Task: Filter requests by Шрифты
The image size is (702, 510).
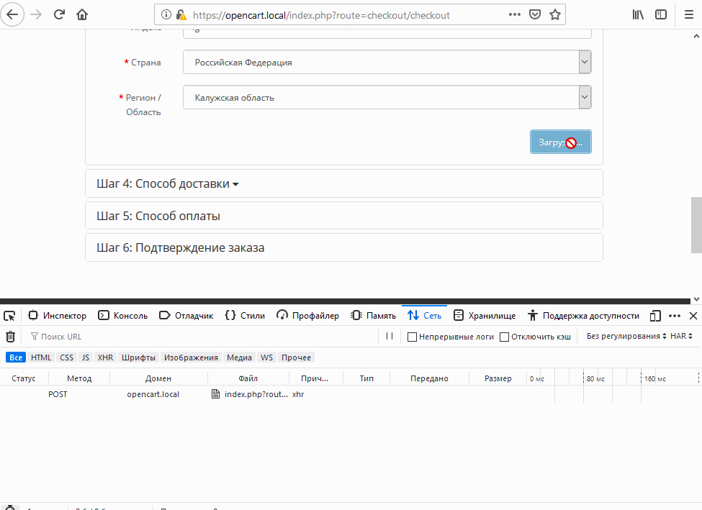Action: coord(138,358)
